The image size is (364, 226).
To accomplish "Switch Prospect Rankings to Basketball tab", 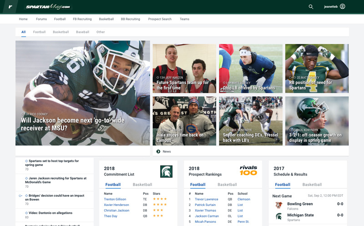I will click(x=227, y=185).
